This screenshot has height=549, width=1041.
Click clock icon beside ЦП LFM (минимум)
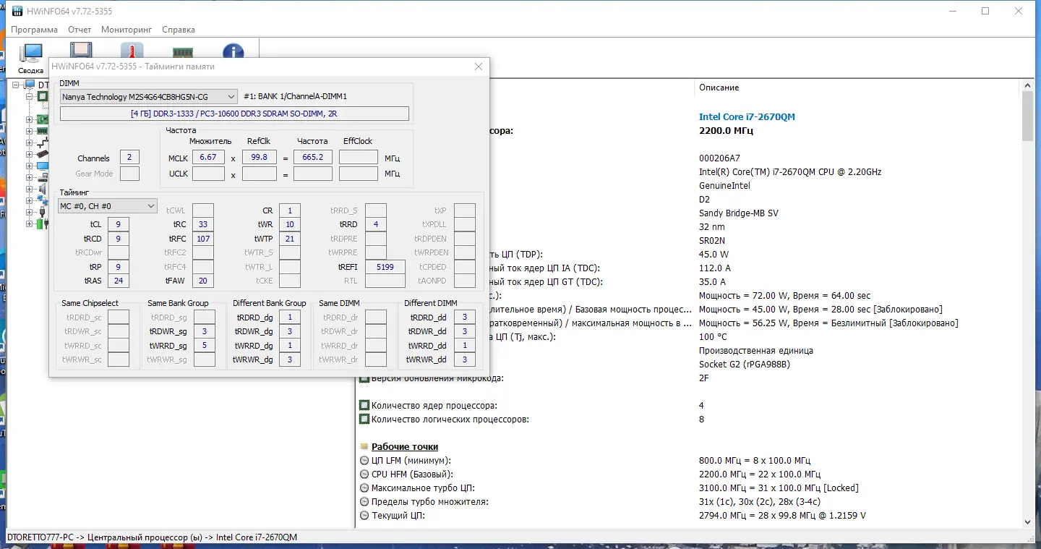[364, 461]
